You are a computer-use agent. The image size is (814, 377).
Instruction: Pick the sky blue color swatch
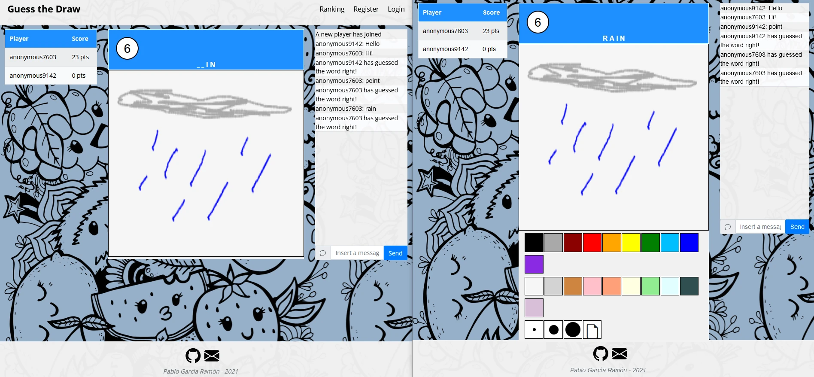coord(670,243)
